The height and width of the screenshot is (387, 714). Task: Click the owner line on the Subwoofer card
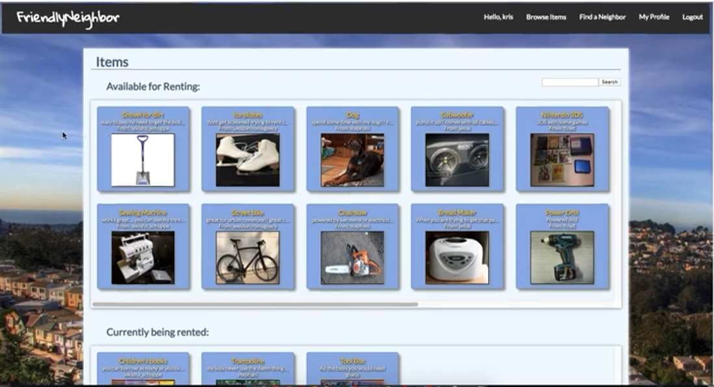(457, 129)
